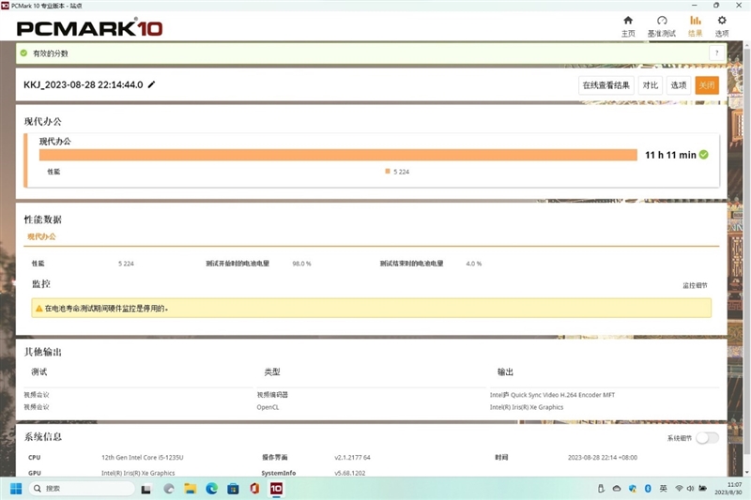The image size is (751, 500).
Task: Click the 12th Gen Intel Core i5-1235U text
Action: pos(143,458)
